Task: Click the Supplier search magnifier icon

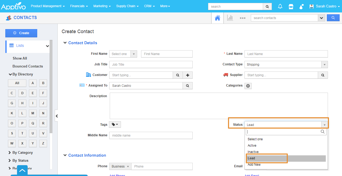Action: 323,75
